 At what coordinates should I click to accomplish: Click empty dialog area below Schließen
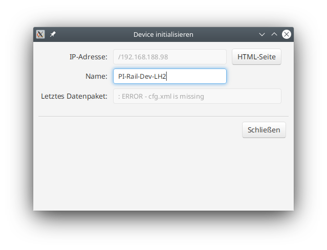click(163, 174)
